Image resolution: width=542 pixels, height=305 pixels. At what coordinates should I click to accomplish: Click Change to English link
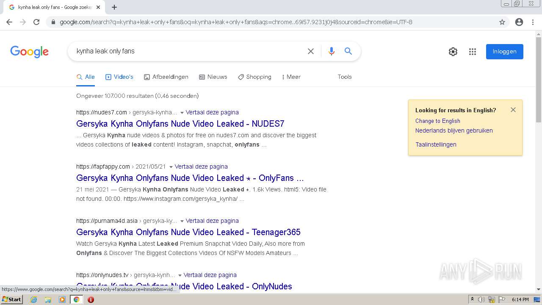click(x=438, y=121)
